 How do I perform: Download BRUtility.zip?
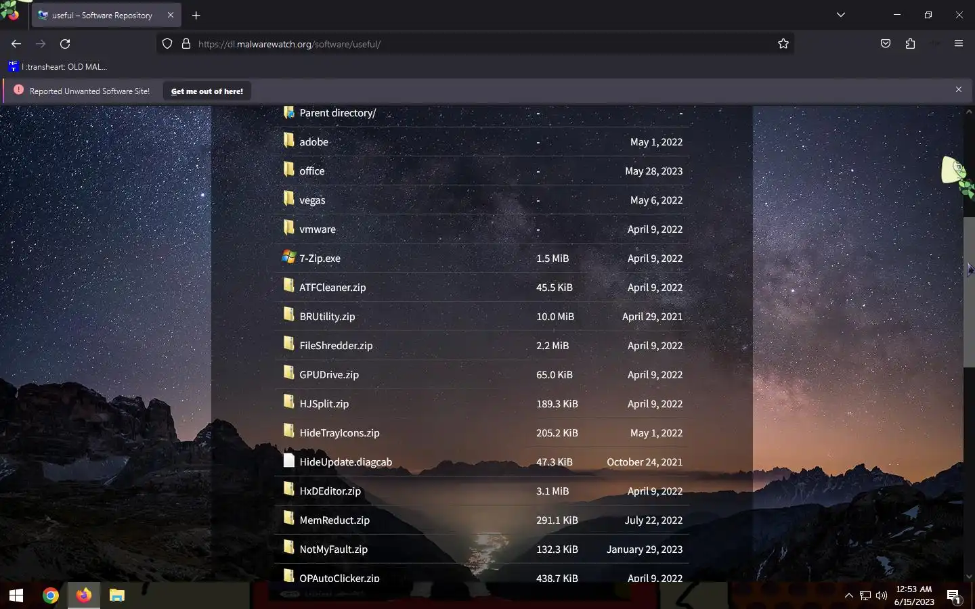click(327, 317)
